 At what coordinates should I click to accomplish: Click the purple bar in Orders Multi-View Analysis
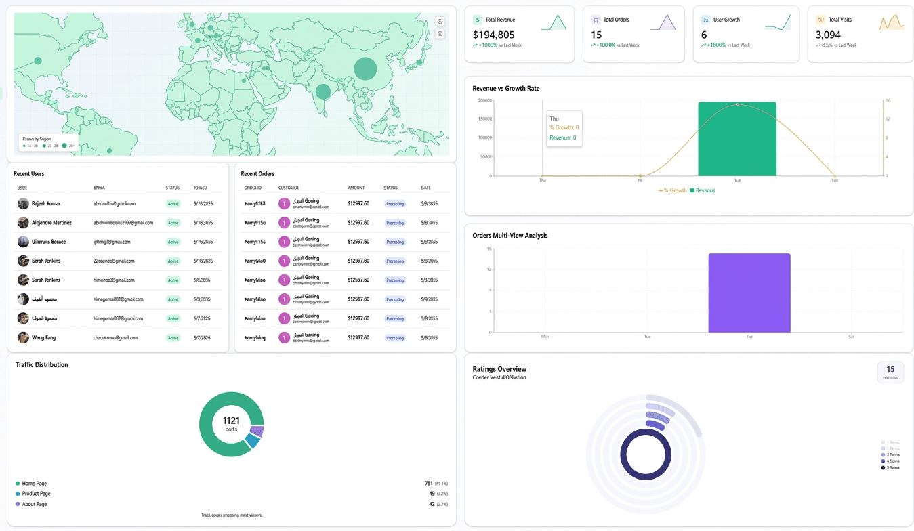(749, 293)
